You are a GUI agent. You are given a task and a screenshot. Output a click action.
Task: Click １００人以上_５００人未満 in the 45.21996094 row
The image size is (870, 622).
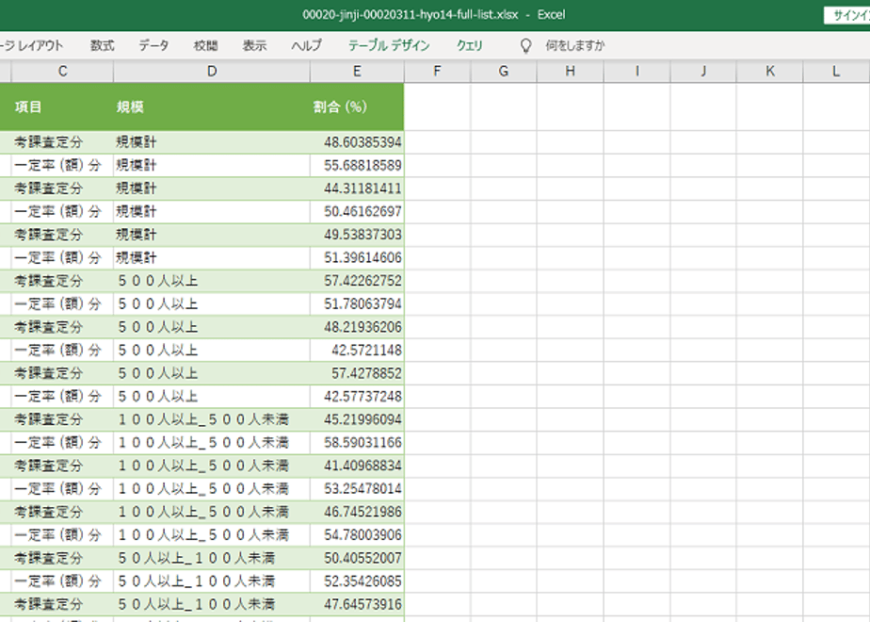pos(202,419)
